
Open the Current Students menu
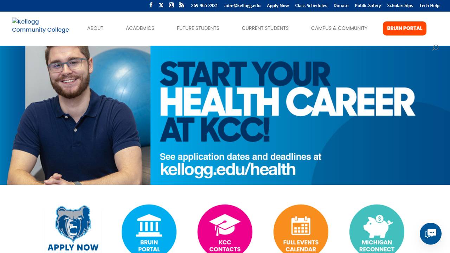pyautogui.click(x=265, y=28)
